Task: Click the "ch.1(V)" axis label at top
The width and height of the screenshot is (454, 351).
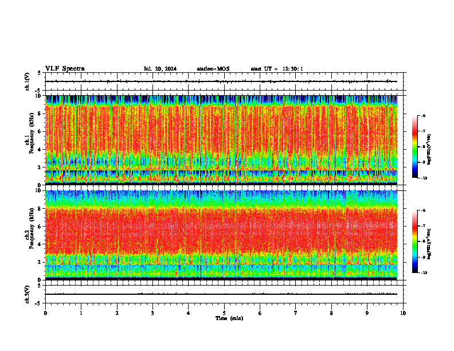Action: coord(28,81)
